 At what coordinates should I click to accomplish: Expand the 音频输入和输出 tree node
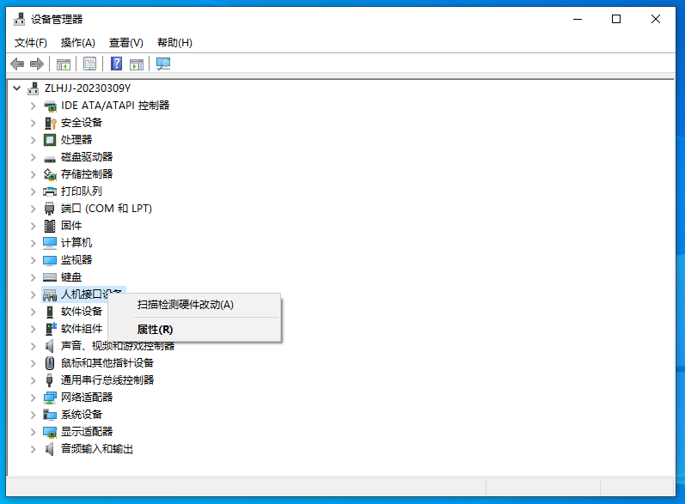tap(34, 449)
